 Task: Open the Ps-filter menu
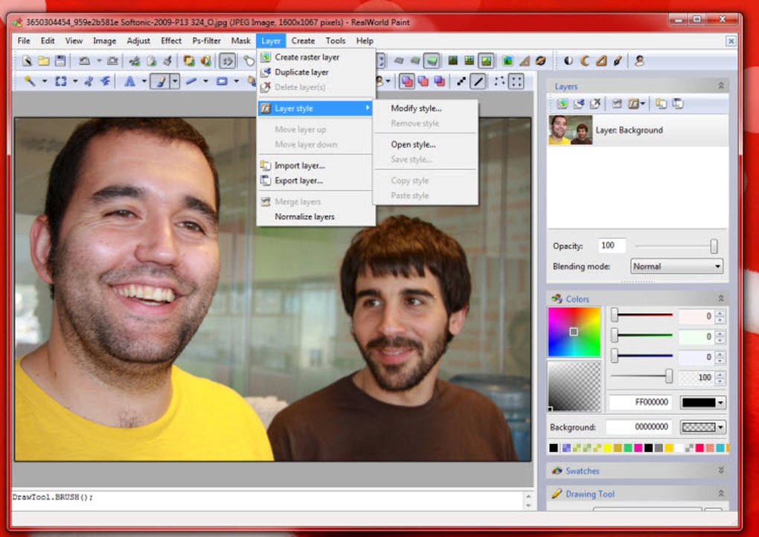pos(206,41)
